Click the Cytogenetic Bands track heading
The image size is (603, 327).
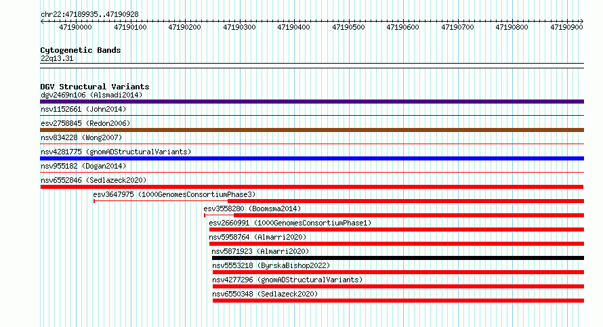[81, 50]
